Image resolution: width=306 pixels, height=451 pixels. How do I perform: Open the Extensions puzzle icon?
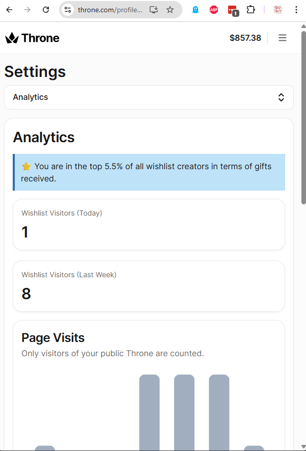[251, 10]
